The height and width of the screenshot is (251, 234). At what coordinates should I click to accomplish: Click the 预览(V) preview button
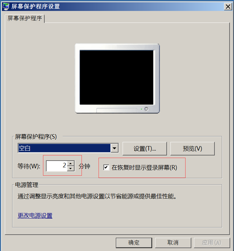click(x=193, y=149)
